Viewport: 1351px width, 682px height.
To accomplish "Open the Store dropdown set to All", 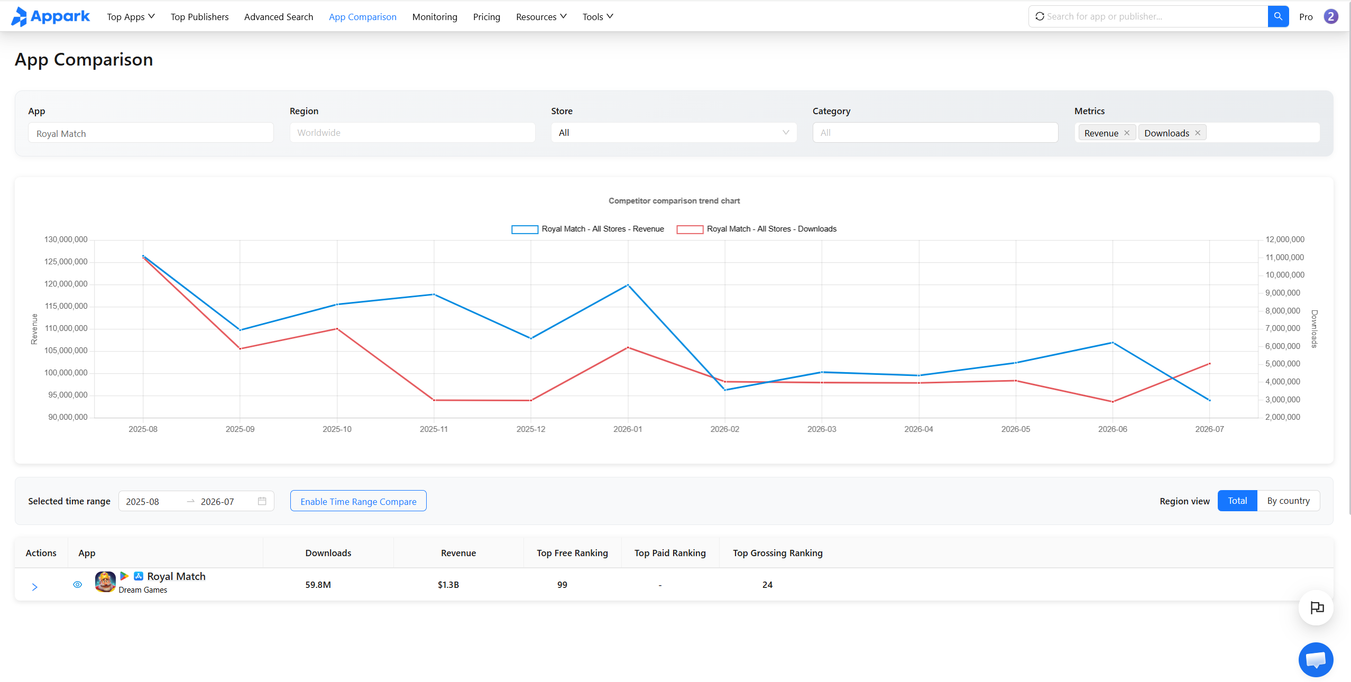I will coord(674,133).
